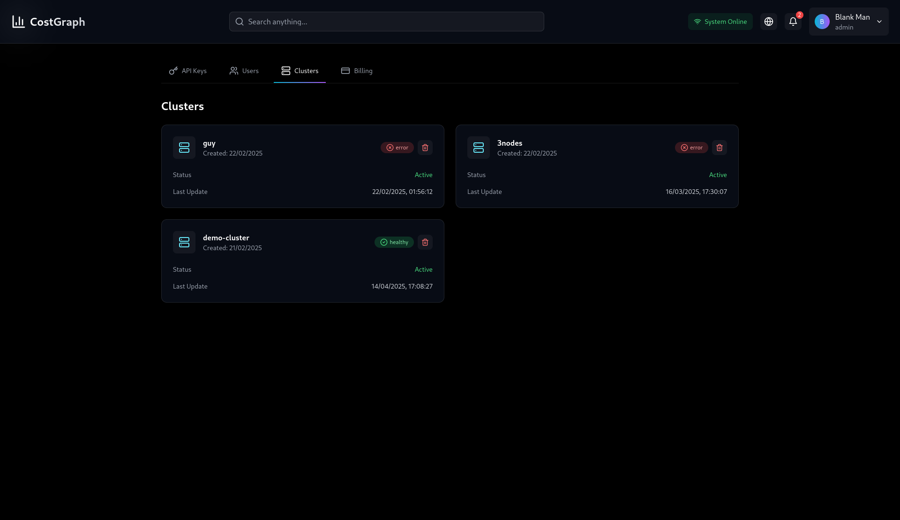
Task: Select the Clusters tab
Action: (300, 71)
